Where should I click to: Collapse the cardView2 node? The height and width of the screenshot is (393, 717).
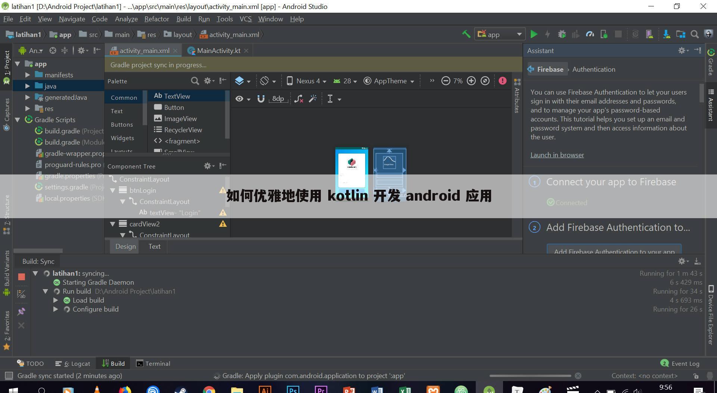(112, 224)
